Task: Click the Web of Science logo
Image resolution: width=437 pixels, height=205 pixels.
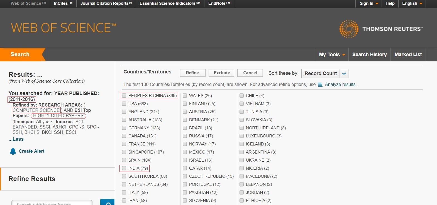Action: (64, 28)
